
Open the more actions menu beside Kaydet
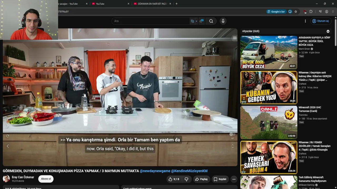[x=234, y=179]
